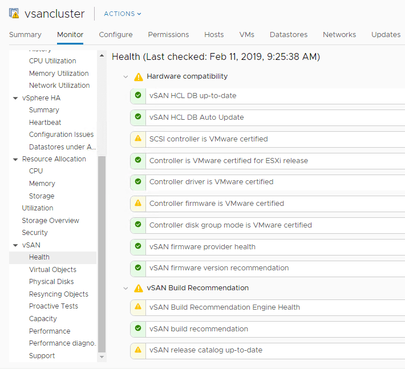The height and width of the screenshot is (369, 405).
Task: Open Configuration Issues item
Action: pos(62,135)
